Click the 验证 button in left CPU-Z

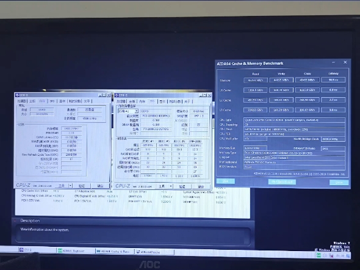[82, 186]
